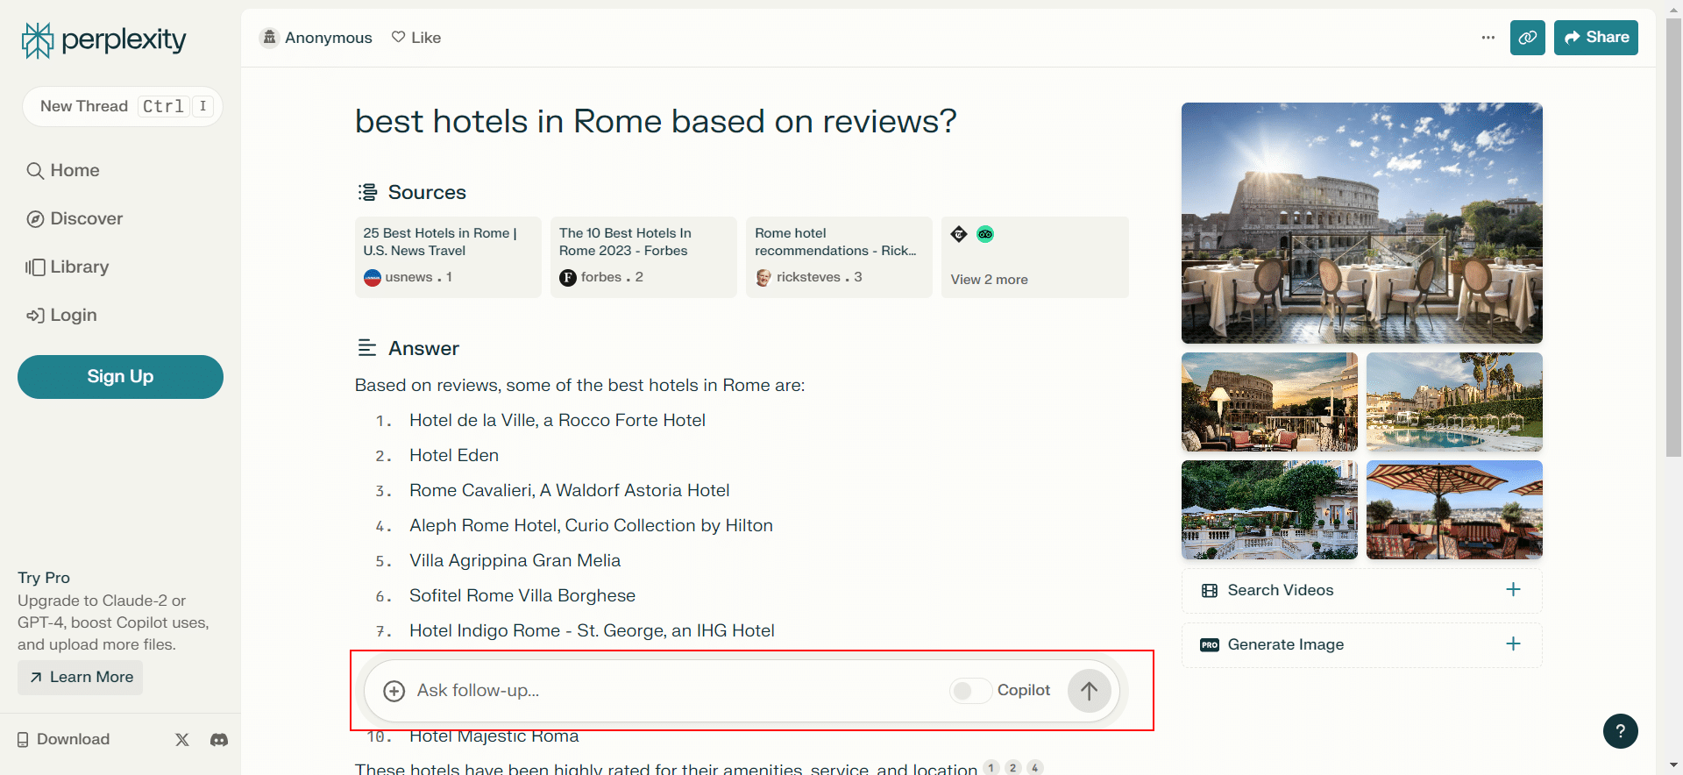Open the ricksteves hotel recommendations source

839,257
